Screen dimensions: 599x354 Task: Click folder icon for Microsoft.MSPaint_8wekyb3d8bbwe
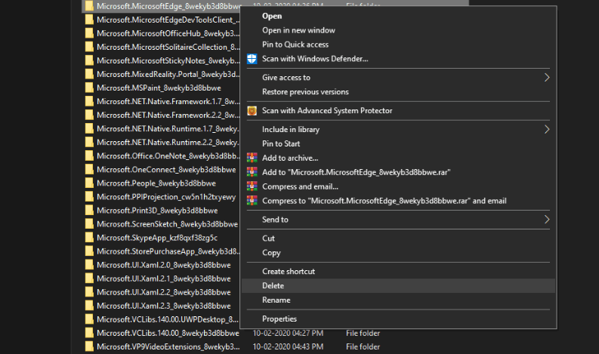89,88
